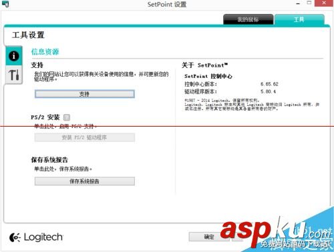
Task: Click the 关于 SetPoint heading
Action: coord(204,65)
